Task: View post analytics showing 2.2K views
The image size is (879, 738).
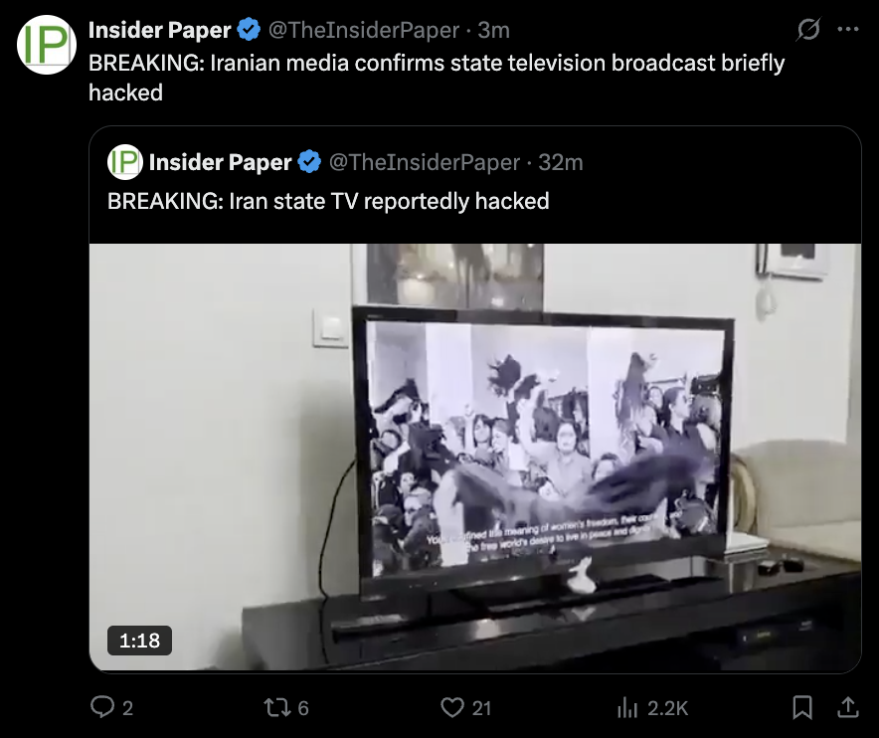Action: click(x=652, y=708)
